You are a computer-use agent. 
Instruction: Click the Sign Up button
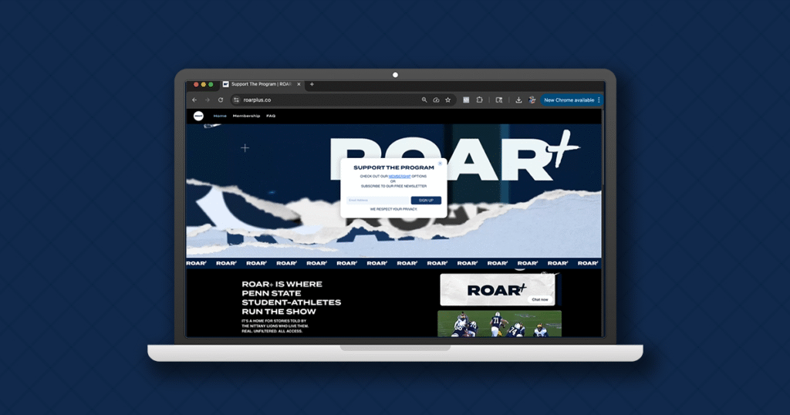click(426, 201)
